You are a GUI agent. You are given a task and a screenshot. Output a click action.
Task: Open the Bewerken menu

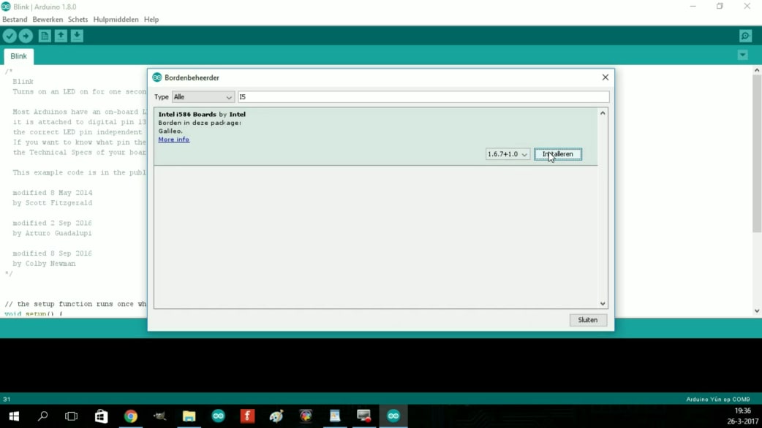point(48,20)
